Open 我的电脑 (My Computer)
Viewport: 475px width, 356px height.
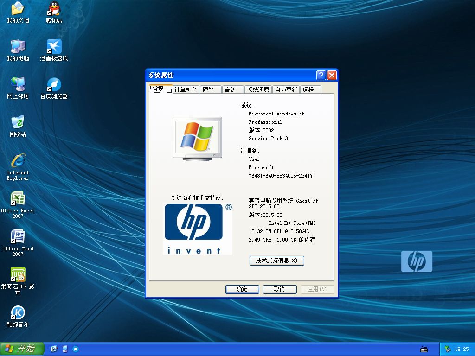click(x=17, y=46)
